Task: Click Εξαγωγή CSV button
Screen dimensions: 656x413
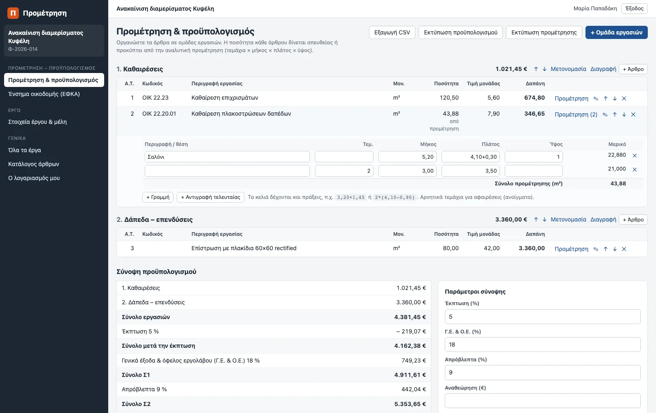Action: [392, 32]
